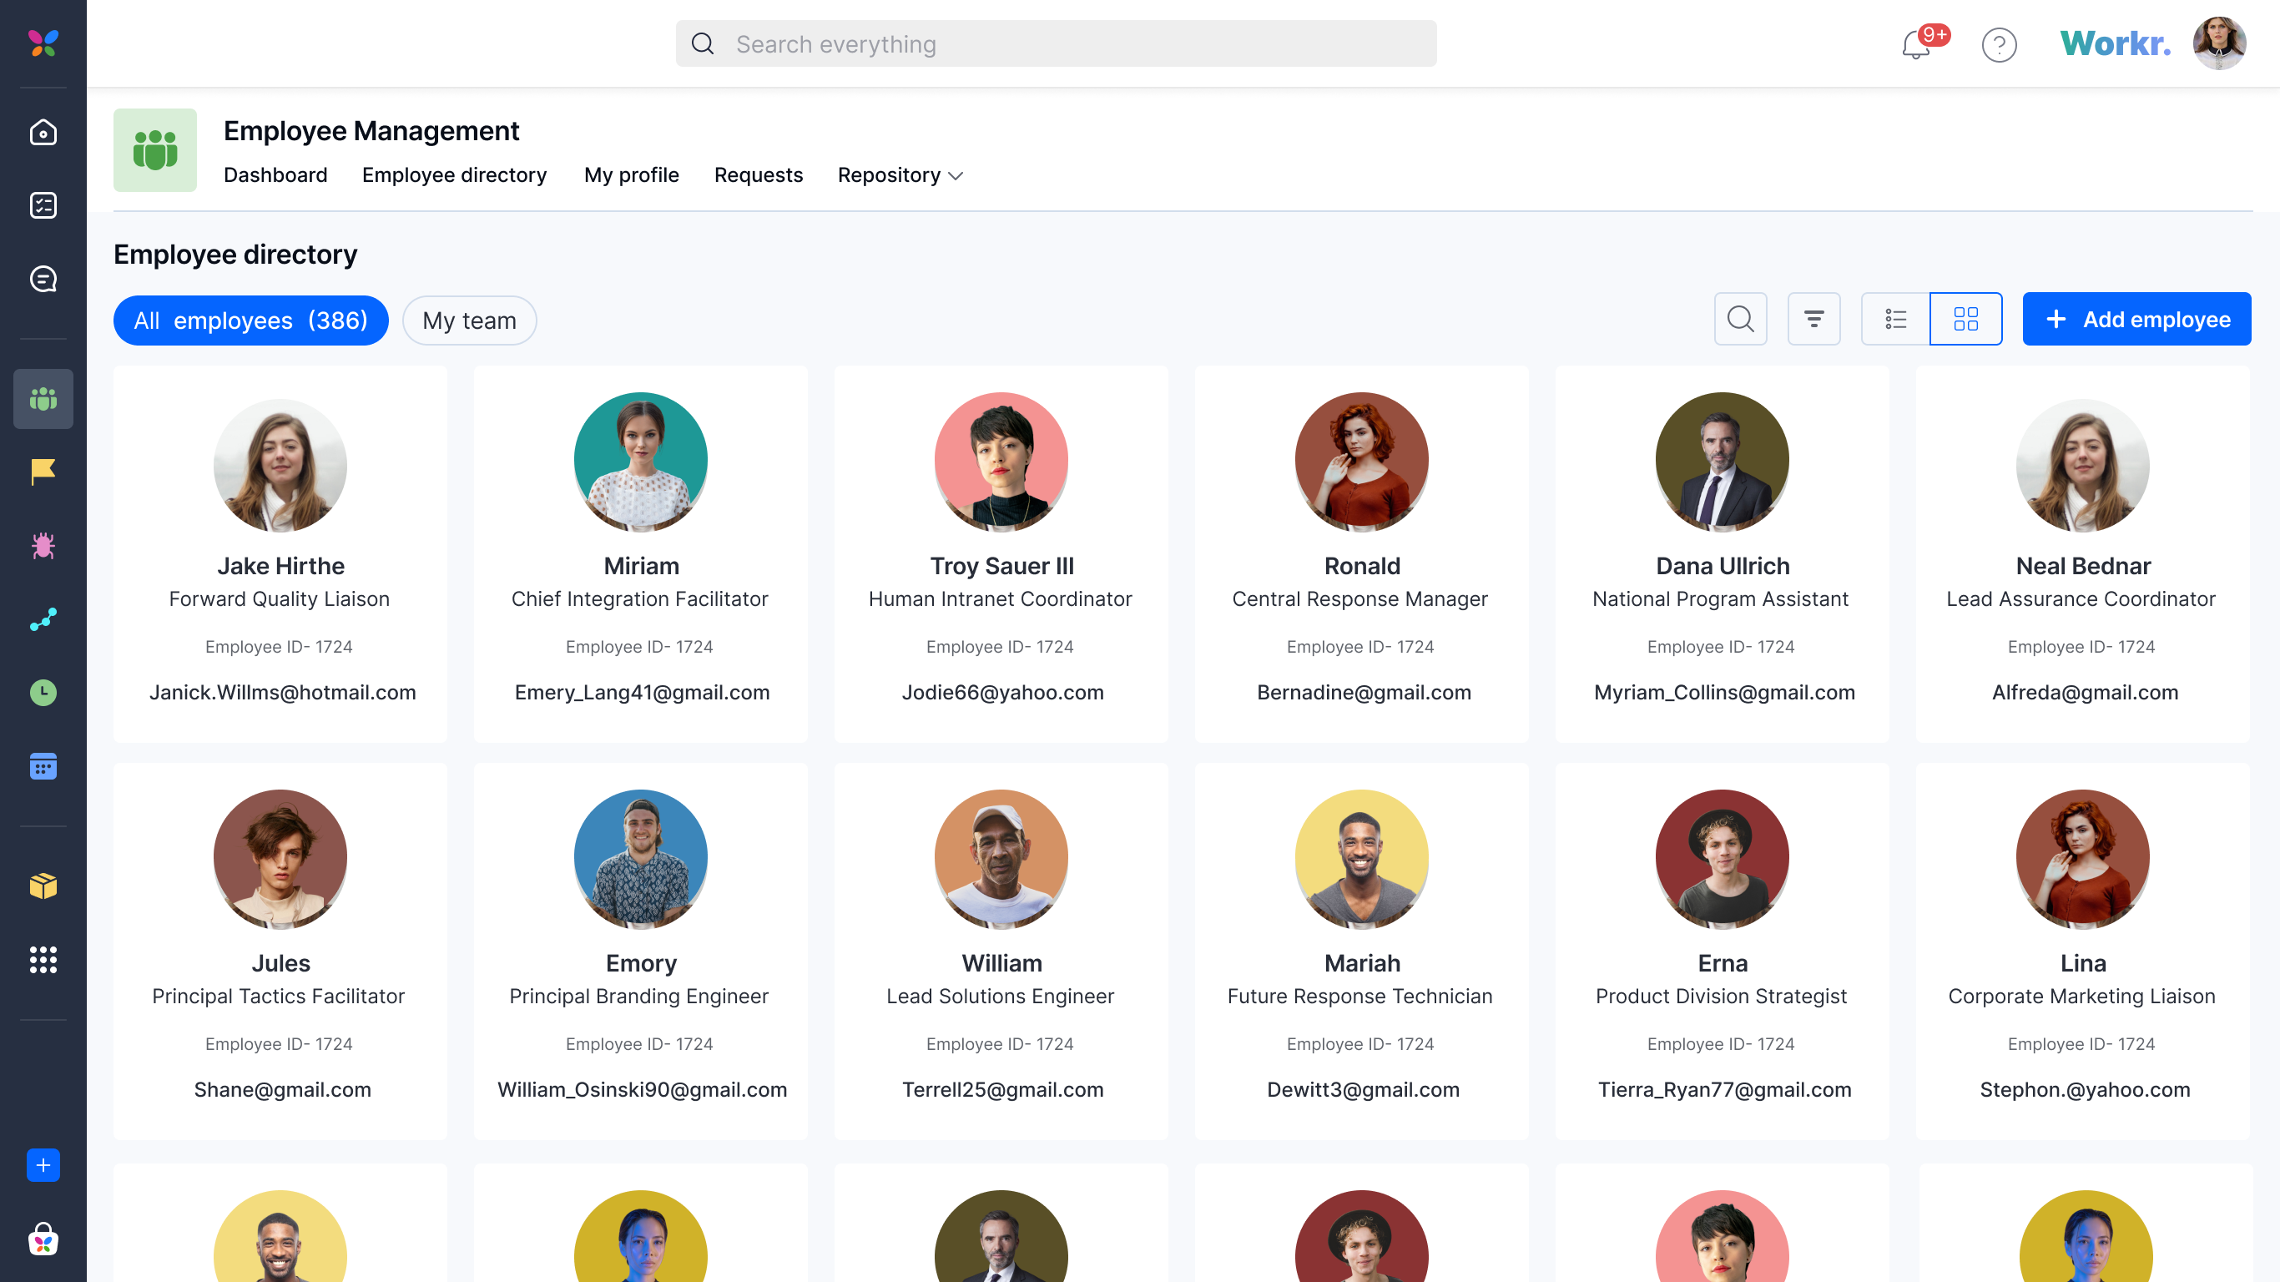This screenshot has width=2280, height=1282.
Task: Click email Bernadine@gmail.com
Action: [1364, 693]
